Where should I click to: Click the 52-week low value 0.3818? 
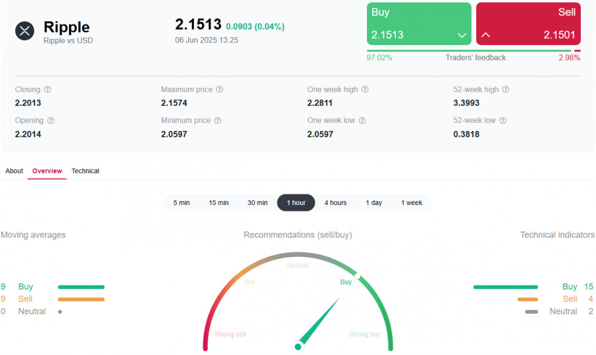coord(466,134)
